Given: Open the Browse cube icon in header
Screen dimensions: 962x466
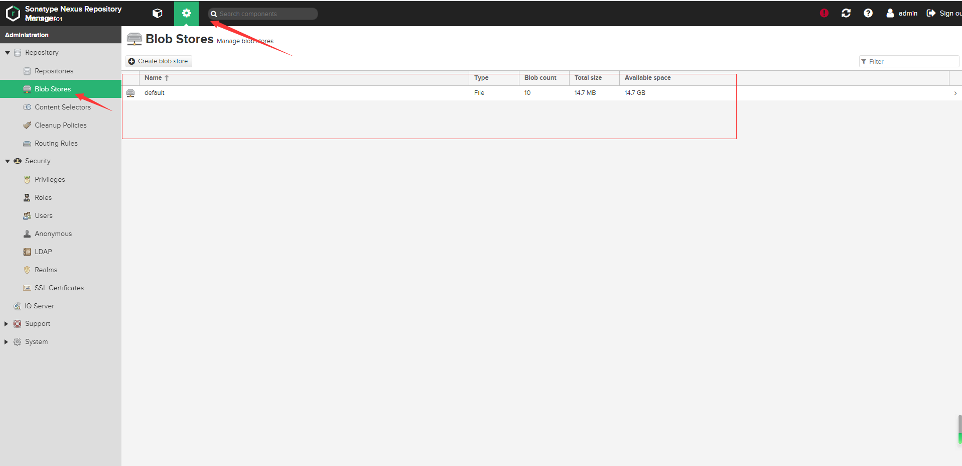Looking at the screenshot, I should click(x=158, y=14).
